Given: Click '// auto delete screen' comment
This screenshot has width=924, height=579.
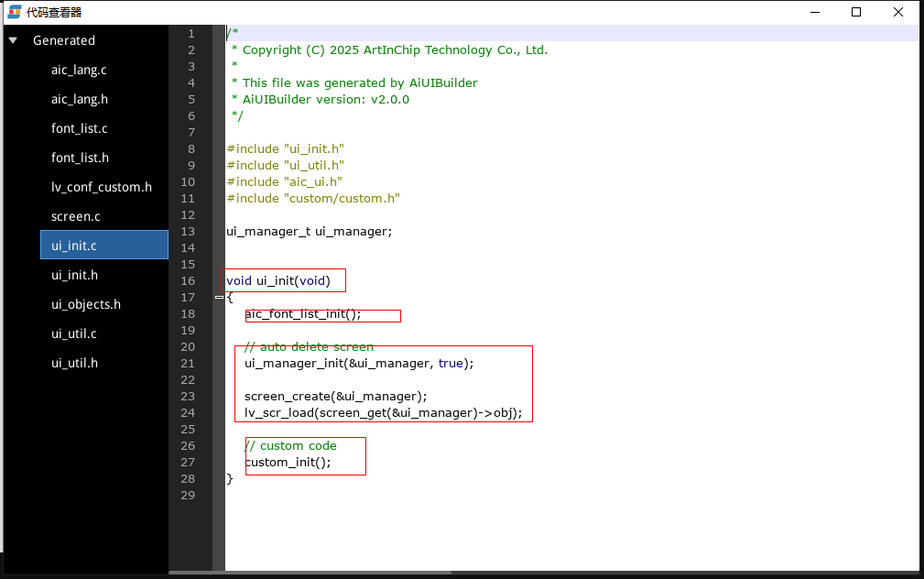Looking at the screenshot, I should [309, 347].
